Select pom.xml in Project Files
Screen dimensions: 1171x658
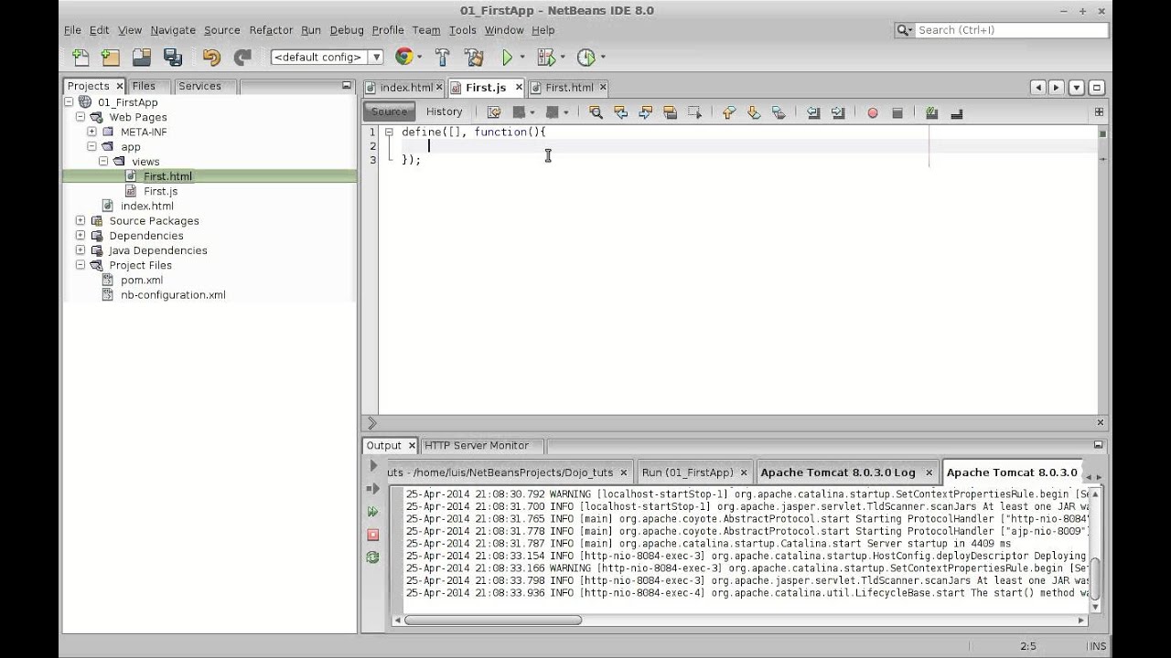(x=142, y=280)
